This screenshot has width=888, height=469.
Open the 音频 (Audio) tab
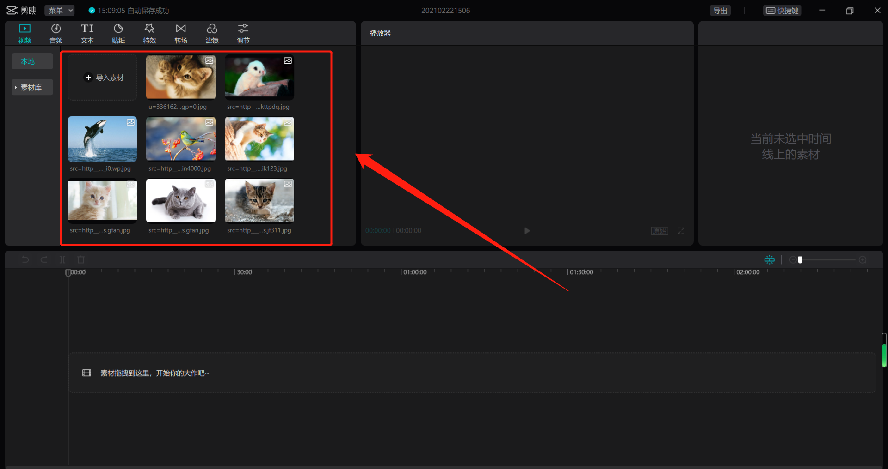click(56, 34)
